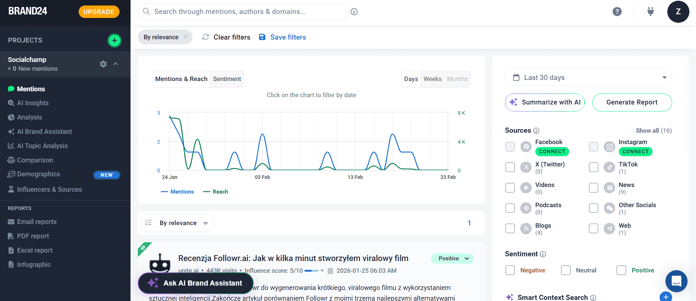Click the search info icon
This screenshot has width=696, height=301.
tap(354, 12)
